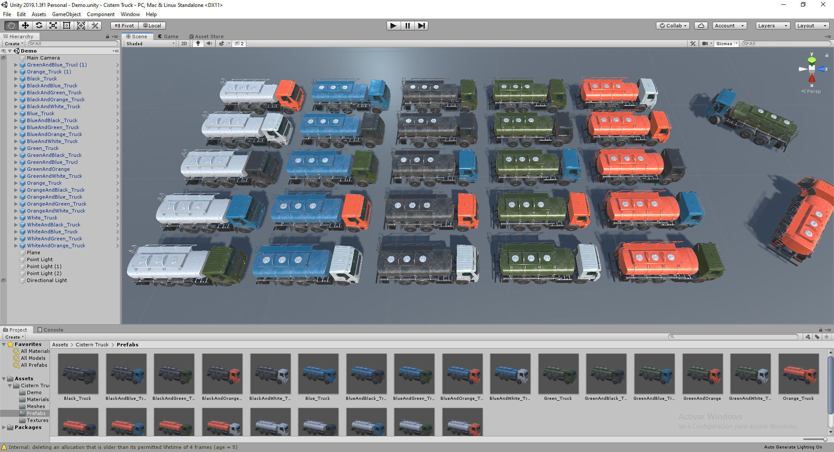This screenshot has width=834, height=452.
Task: Open Layers dropdown
Action: pos(773,26)
